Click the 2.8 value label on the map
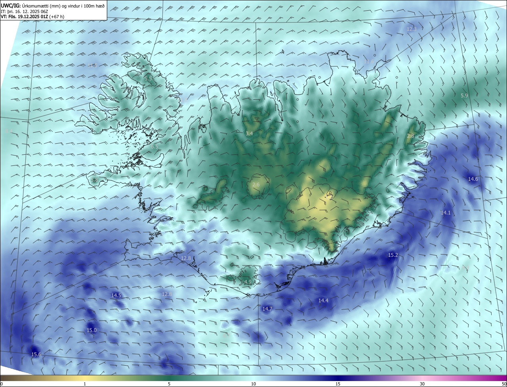 click(x=410, y=136)
